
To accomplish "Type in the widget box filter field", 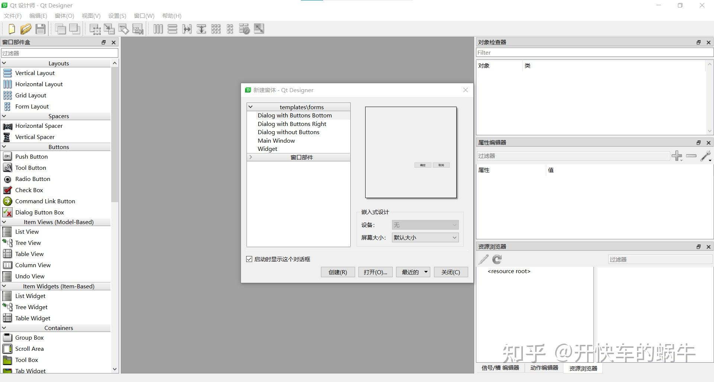I will point(59,53).
